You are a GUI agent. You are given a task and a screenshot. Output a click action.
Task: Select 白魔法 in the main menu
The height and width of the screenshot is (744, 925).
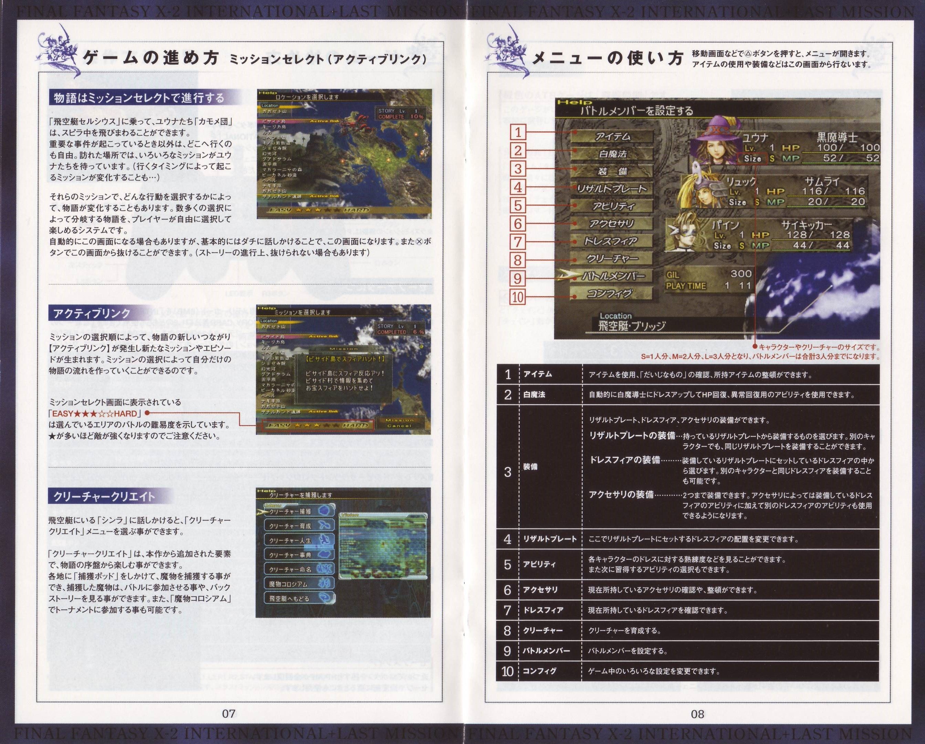tap(612, 154)
